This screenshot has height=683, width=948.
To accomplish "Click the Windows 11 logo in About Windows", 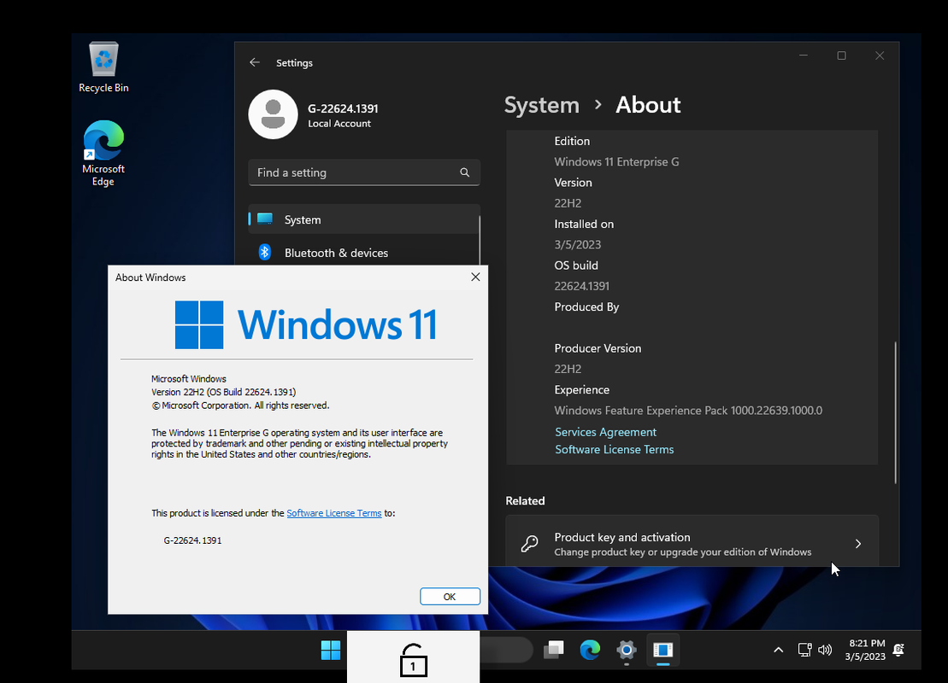I will 306,325.
